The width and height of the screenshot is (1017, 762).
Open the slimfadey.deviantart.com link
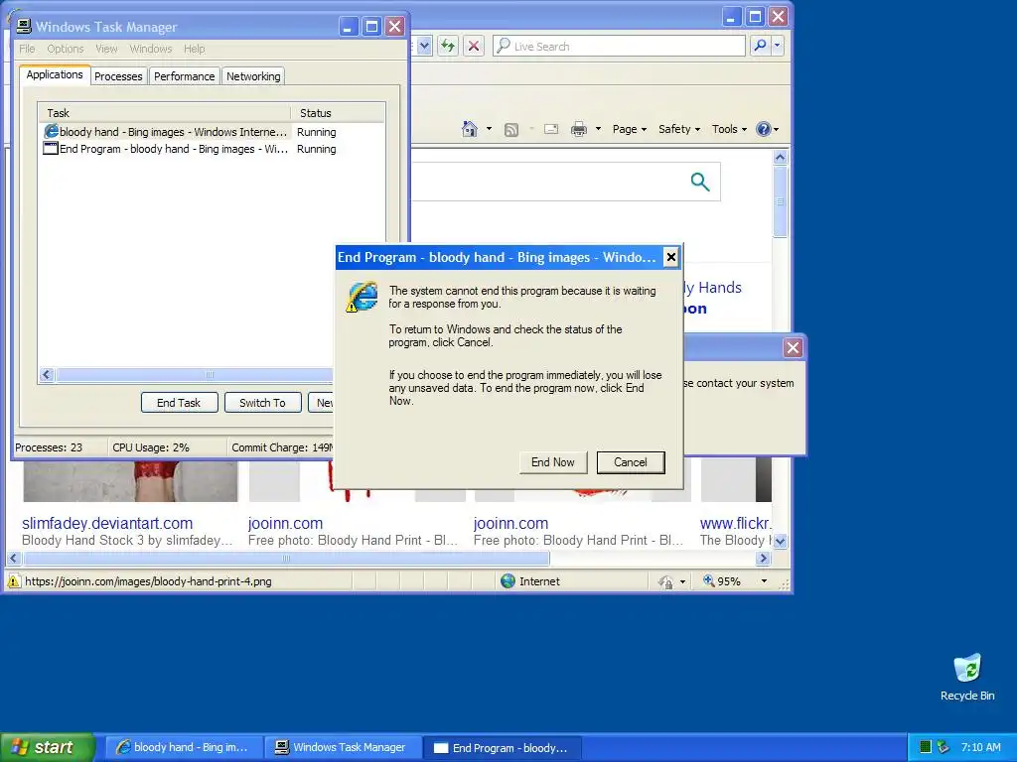tap(107, 523)
